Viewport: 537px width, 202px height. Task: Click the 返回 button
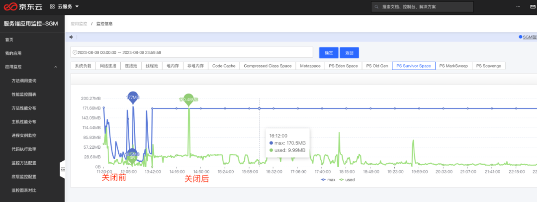350,53
